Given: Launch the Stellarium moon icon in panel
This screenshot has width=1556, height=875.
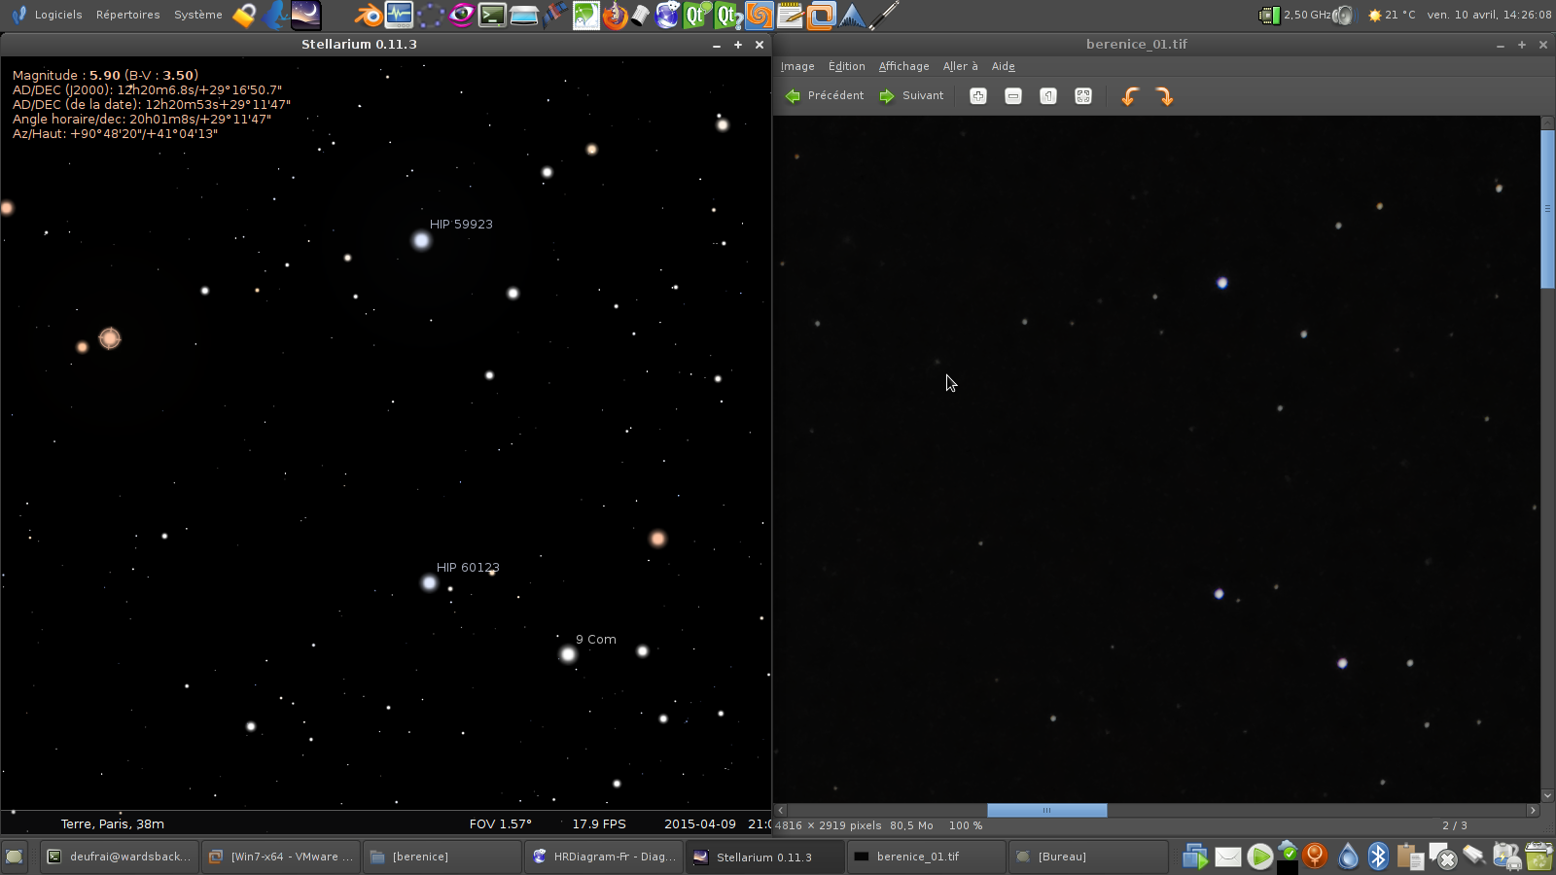Looking at the screenshot, I should tap(305, 15).
